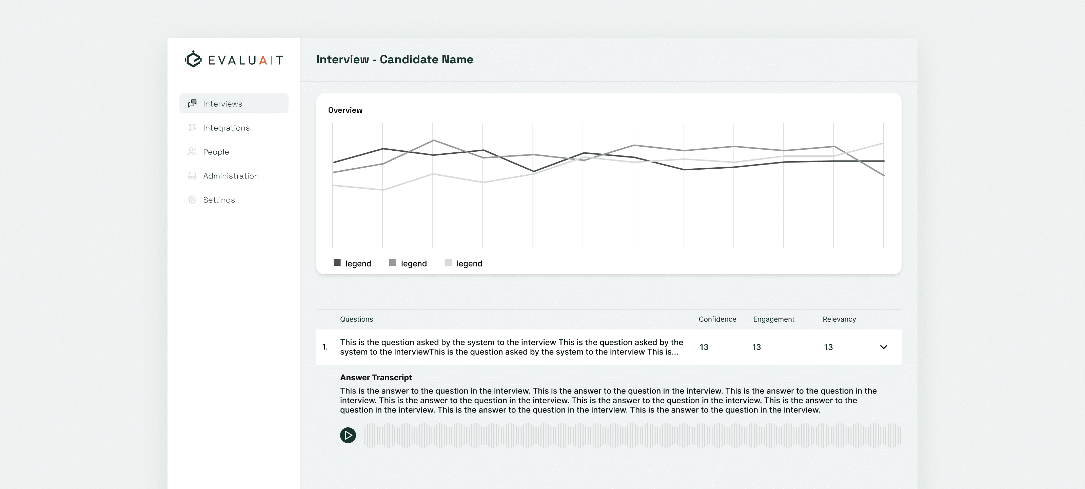Play the answer audio recording

pos(348,435)
